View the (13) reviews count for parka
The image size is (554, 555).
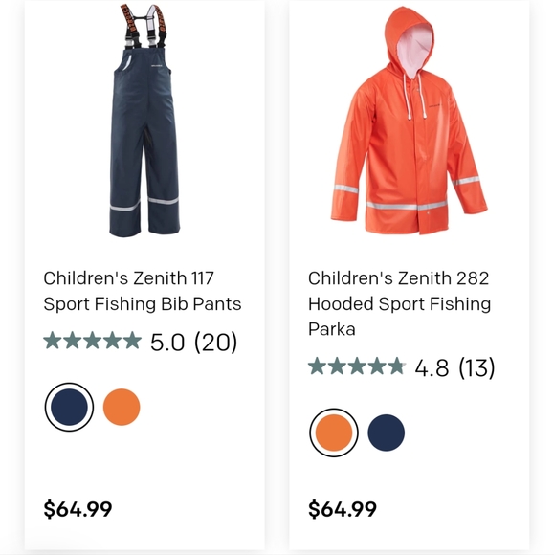(x=476, y=367)
